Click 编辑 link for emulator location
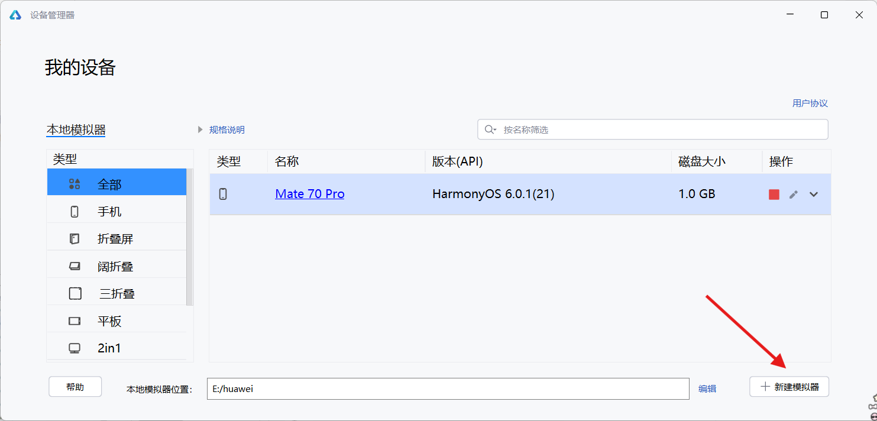877x421 pixels. tap(707, 388)
